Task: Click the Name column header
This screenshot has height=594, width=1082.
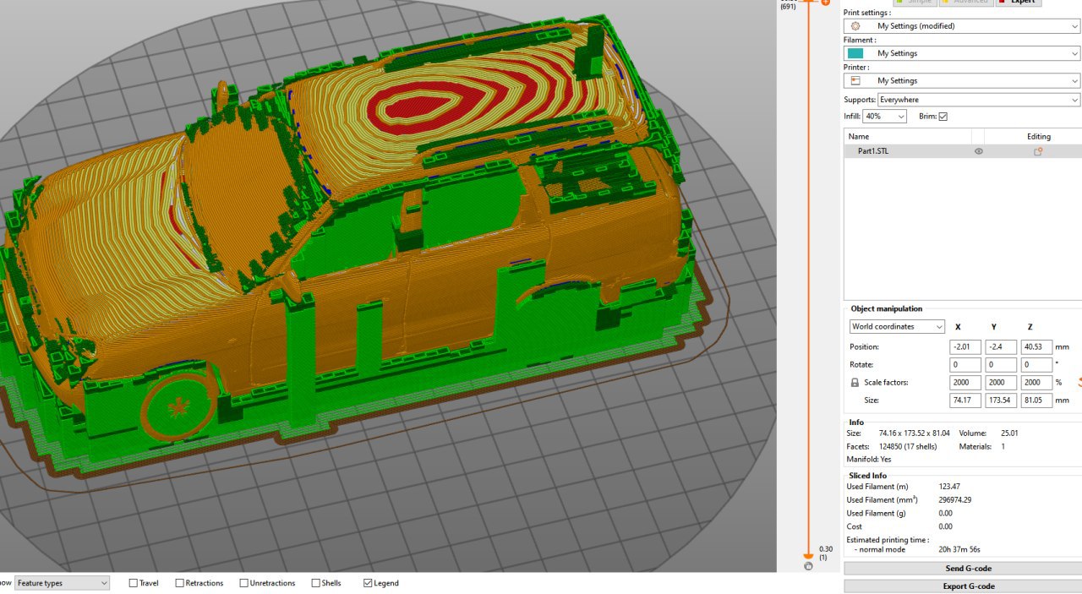Action: [x=908, y=136]
